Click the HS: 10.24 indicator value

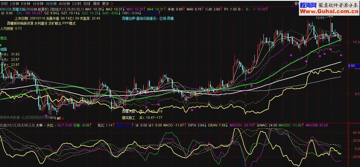click(33, 13)
